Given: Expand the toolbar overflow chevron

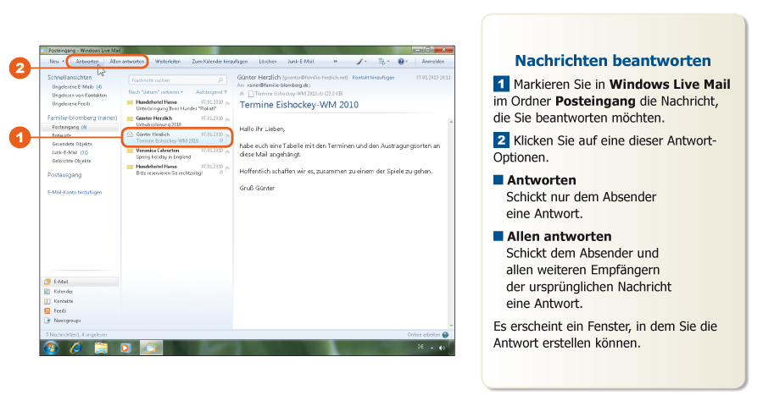Looking at the screenshot, I should coord(335,62).
